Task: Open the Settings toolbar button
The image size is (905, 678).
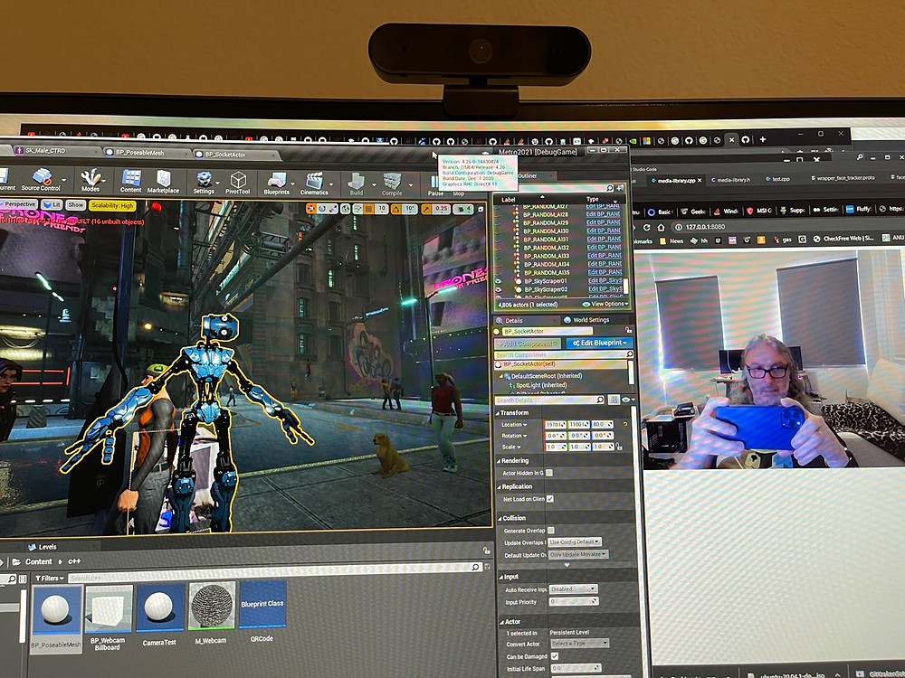Action: pyautogui.click(x=204, y=183)
